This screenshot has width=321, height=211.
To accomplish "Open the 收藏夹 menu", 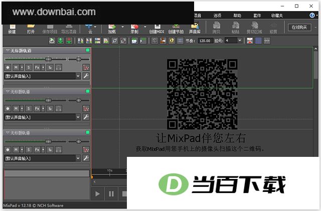I will pyautogui.click(x=277, y=16).
